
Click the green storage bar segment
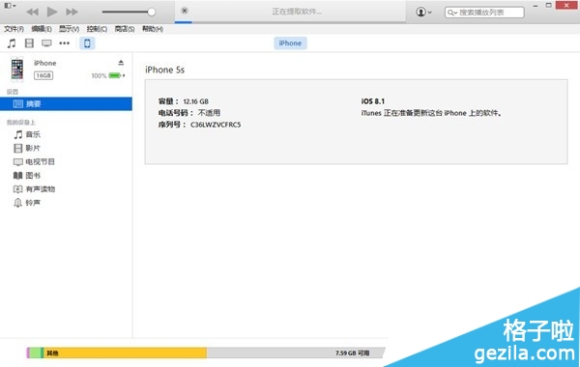(x=36, y=353)
